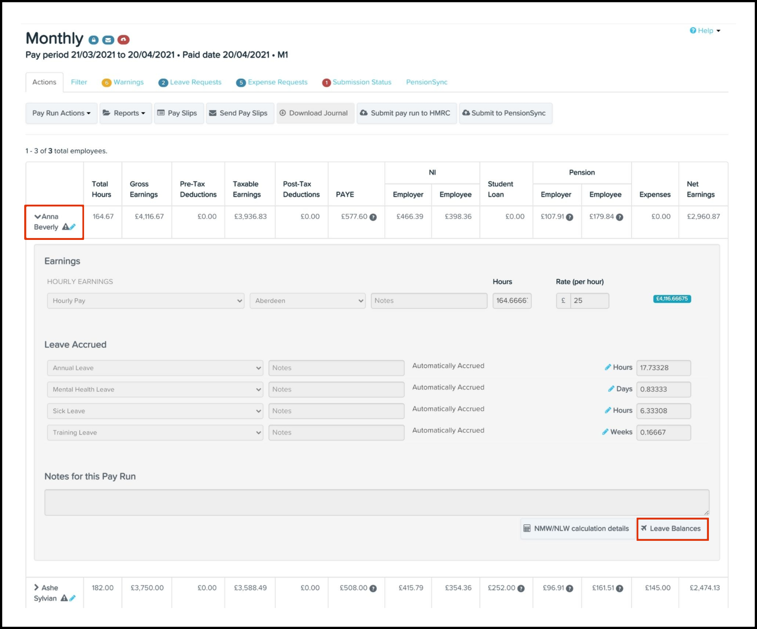757x629 pixels.
Task: Click Submit pay run to HMRC
Action: pos(406,113)
